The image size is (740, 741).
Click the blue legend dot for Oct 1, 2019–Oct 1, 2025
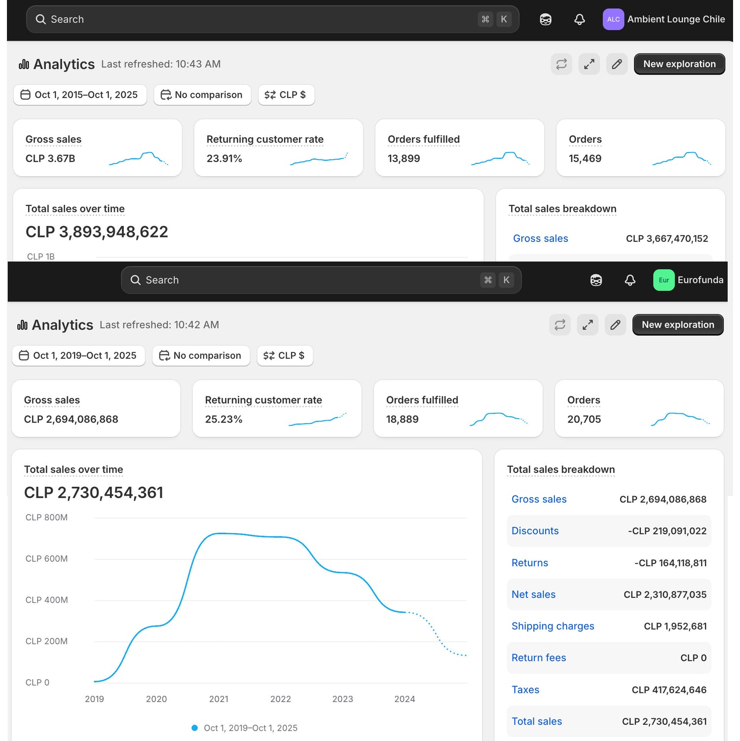(x=194, y=728)
